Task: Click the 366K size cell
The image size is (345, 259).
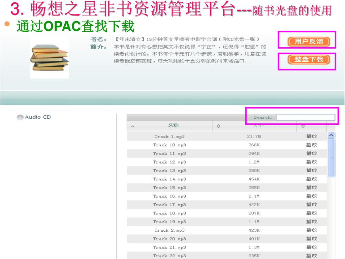Action: click(x=254, y=145)
